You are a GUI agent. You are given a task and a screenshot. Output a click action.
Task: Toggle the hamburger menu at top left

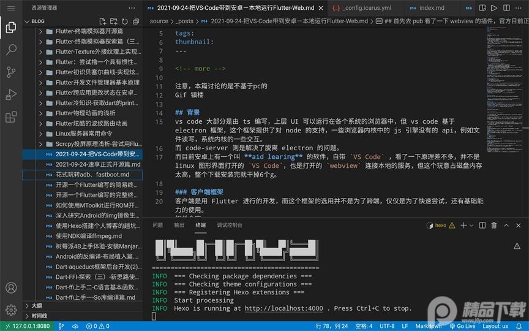(x=10, y=8)
